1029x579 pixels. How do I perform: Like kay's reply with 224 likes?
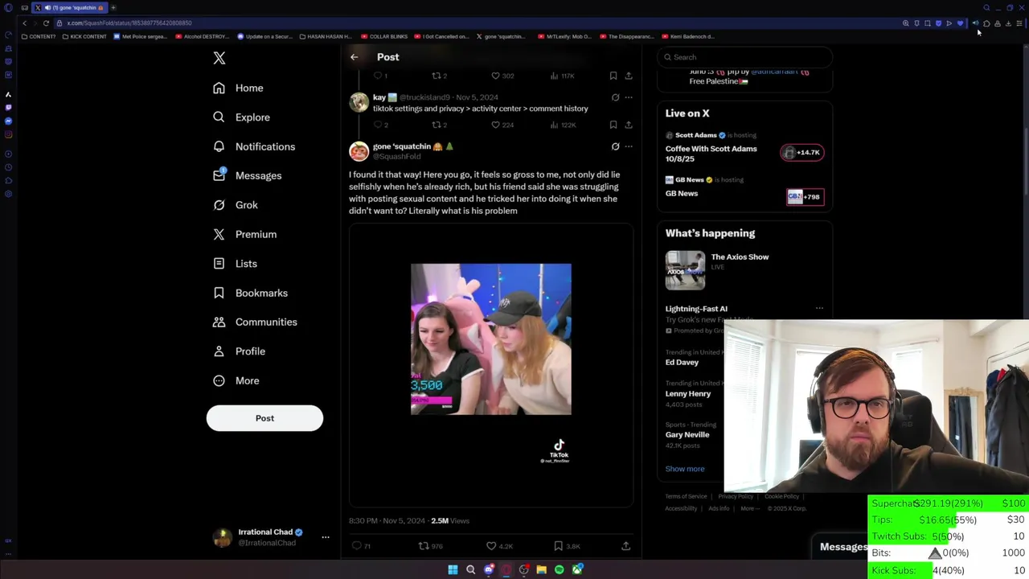pos(501,125)
